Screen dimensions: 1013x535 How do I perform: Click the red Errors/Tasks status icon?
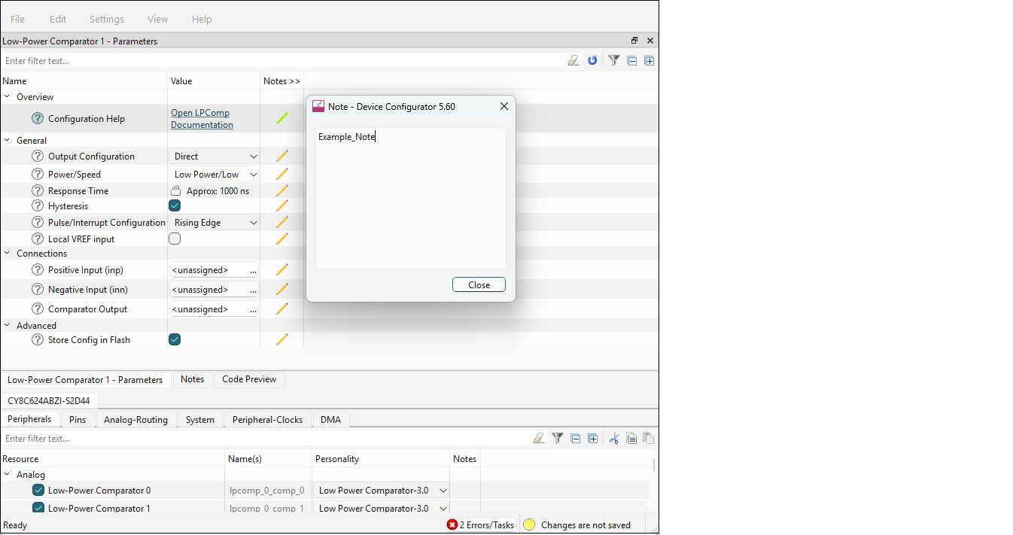452,524
